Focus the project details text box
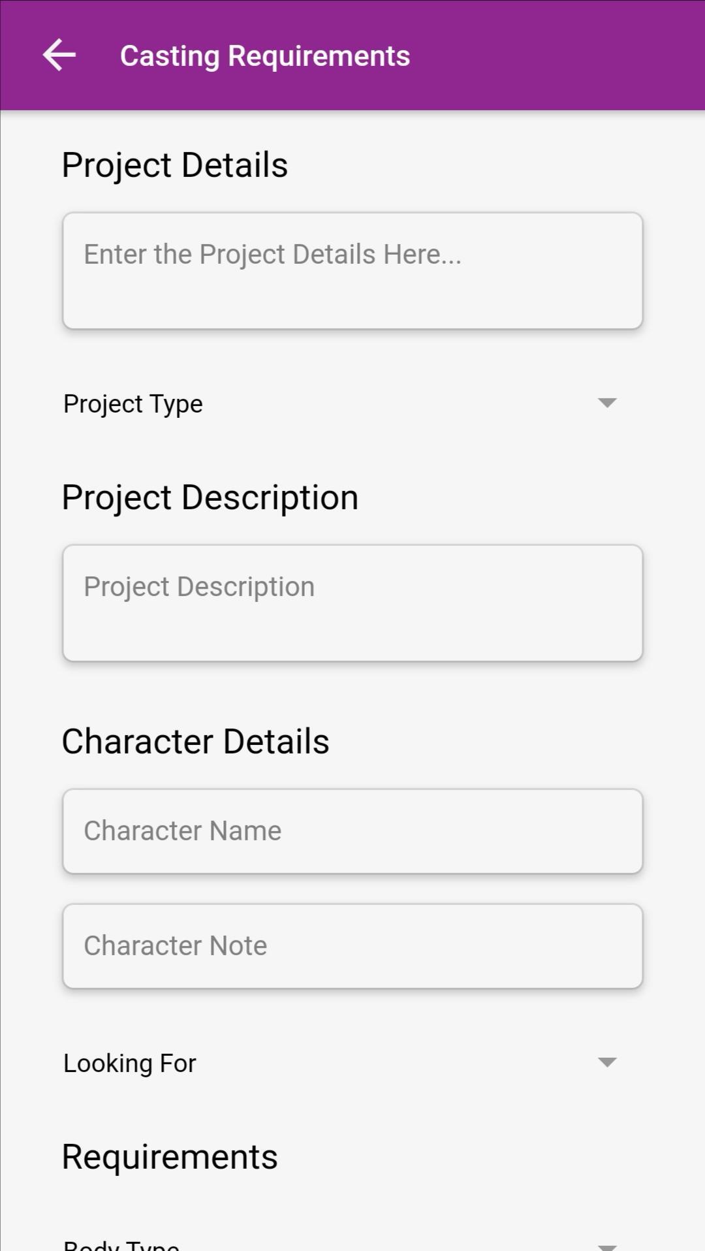Screen dimensions: 705x1251 click(352, 271)
